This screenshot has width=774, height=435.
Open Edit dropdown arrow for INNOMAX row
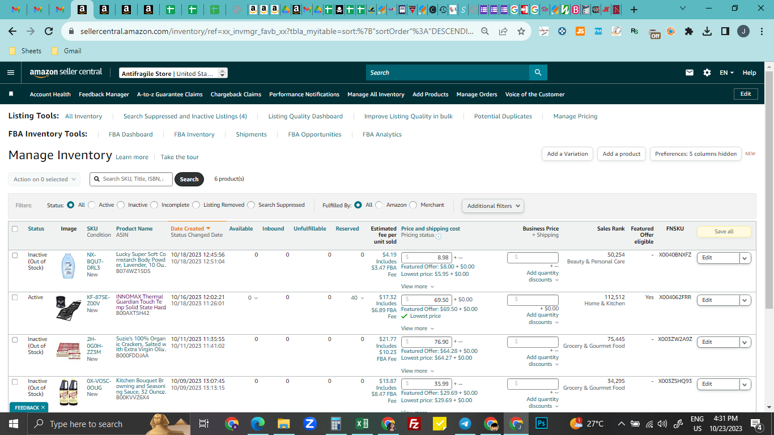pyautogui.click(x=745, y=300)
